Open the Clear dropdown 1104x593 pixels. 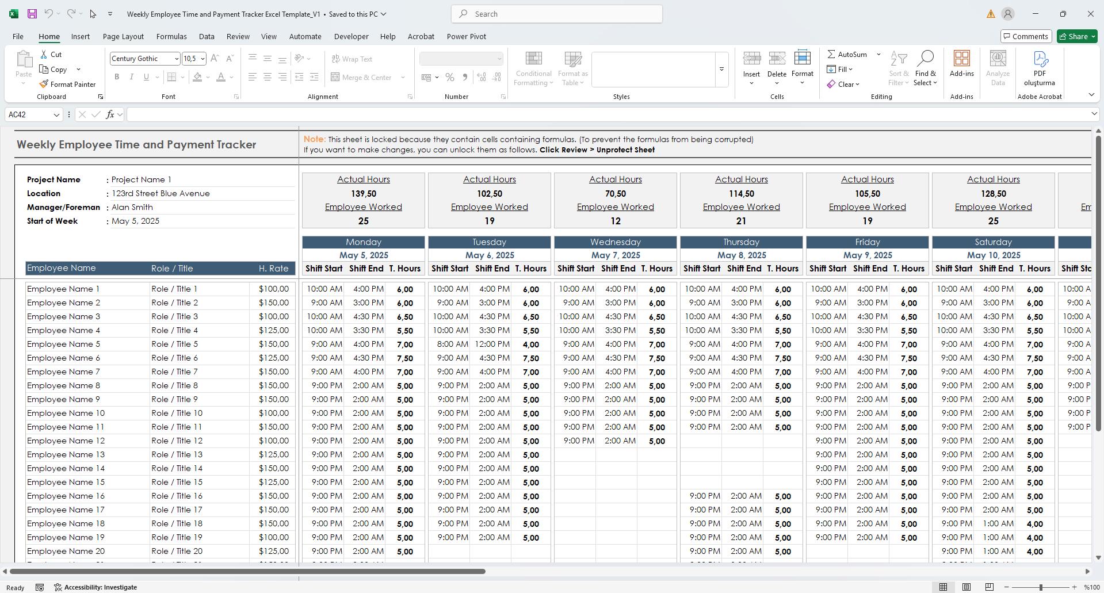[844, 84]
